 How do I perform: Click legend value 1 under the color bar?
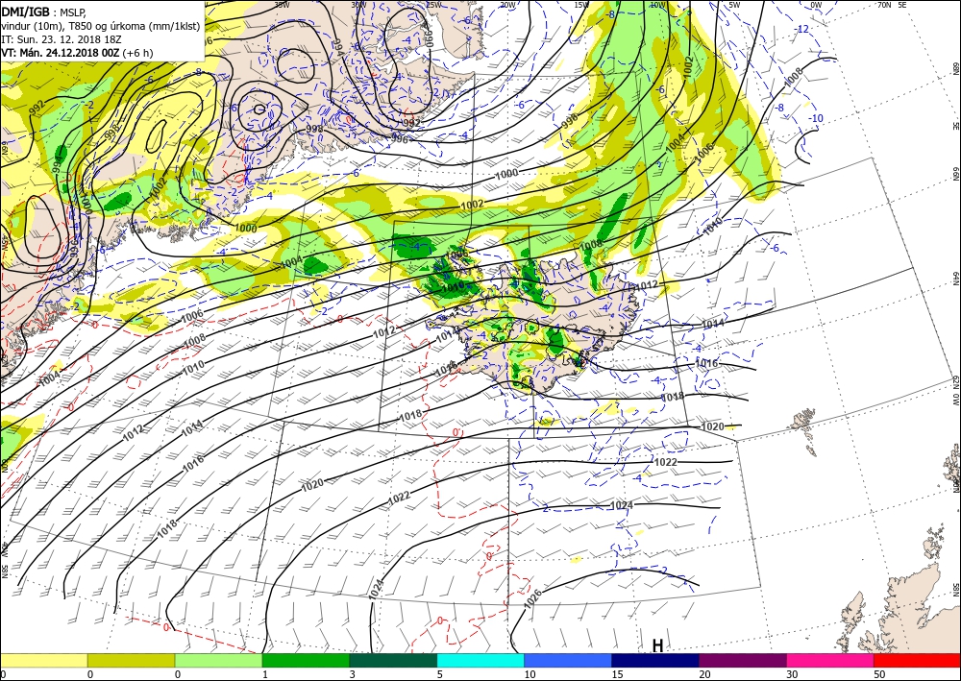click(265, 675)
